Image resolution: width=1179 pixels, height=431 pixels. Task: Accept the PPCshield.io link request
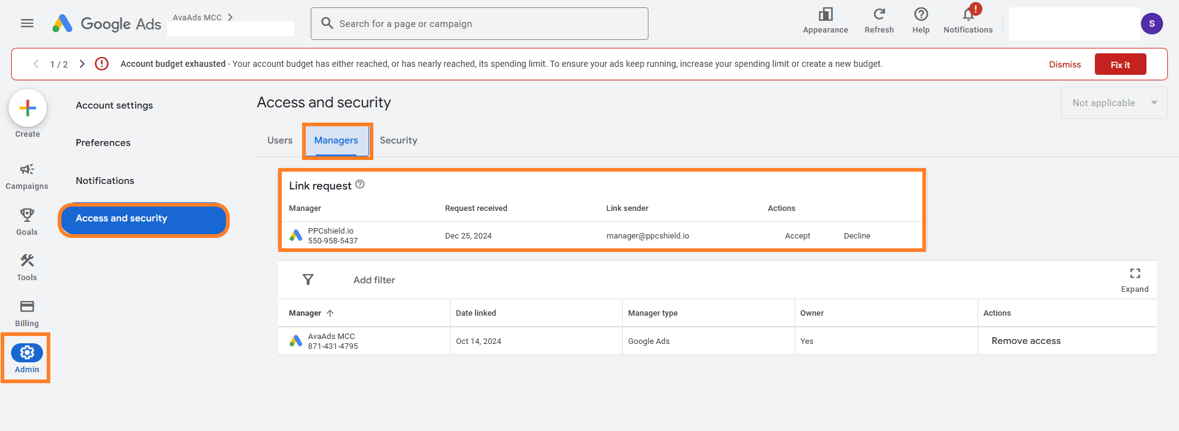[x=797, y=236]
